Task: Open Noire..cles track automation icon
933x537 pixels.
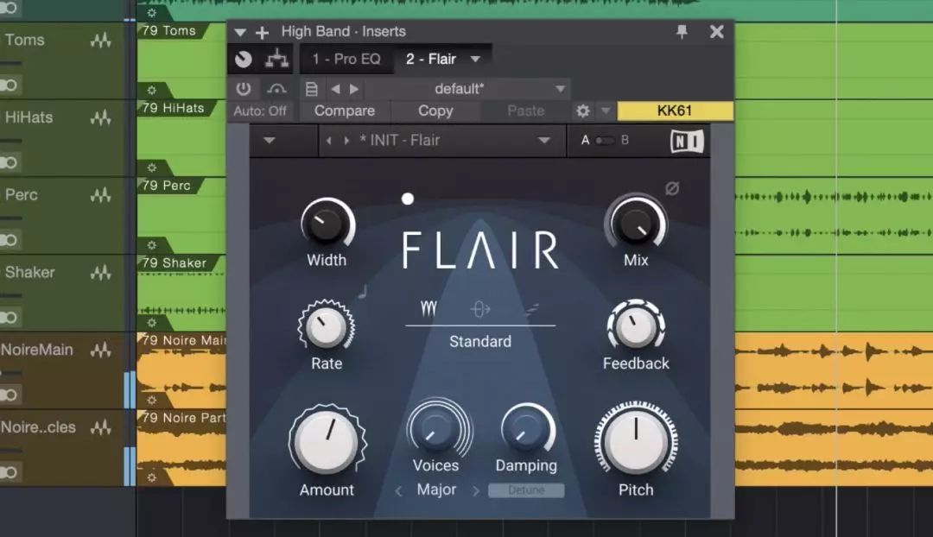Action: (x=101, y=427)
